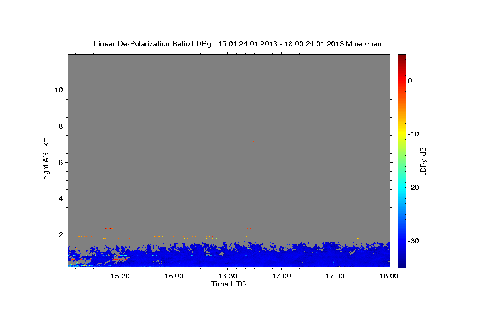Click the 16:00 time tick label

click(174, 276)
